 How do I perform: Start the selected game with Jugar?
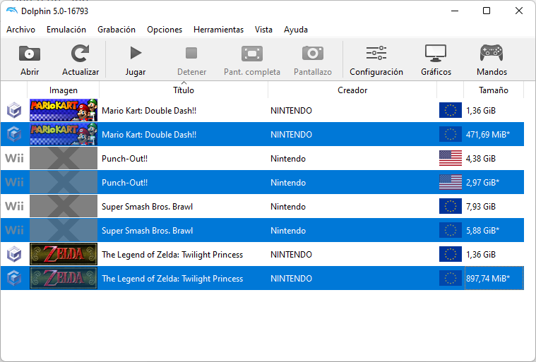(x=136, y=60)
